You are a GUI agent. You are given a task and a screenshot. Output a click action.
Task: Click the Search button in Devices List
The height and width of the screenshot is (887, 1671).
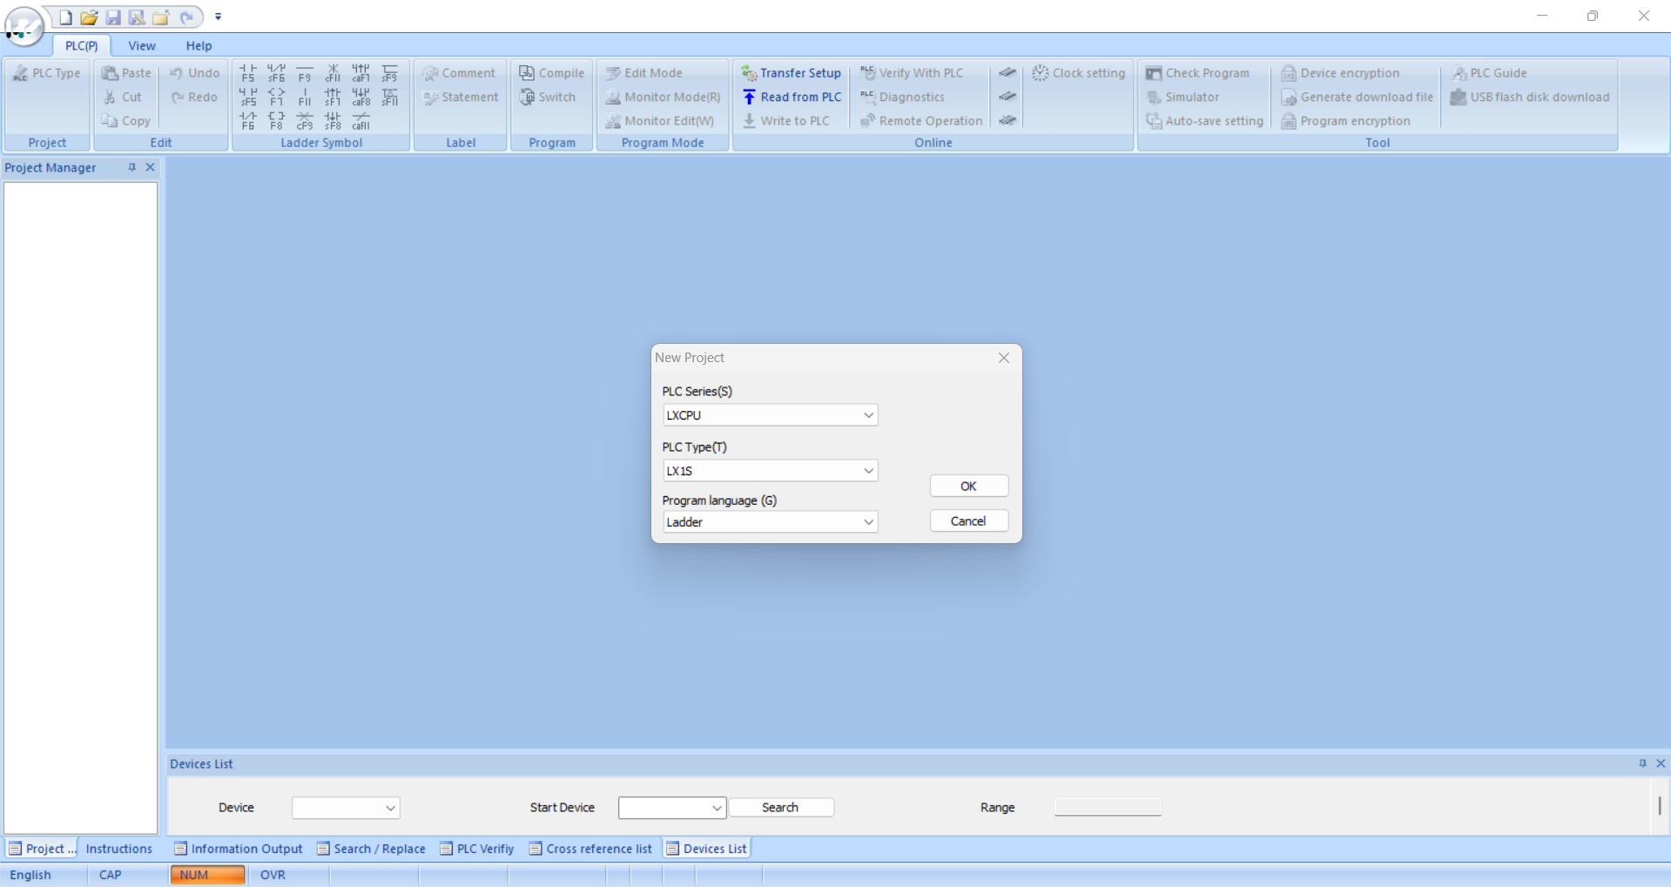(780, 808)
